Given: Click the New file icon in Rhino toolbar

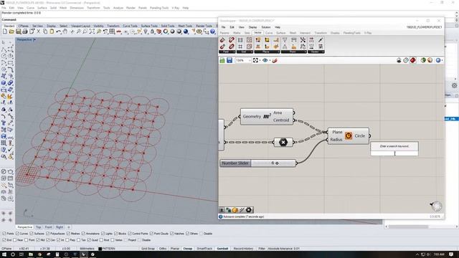Looking at the screenshot, I should coord(5,32).
